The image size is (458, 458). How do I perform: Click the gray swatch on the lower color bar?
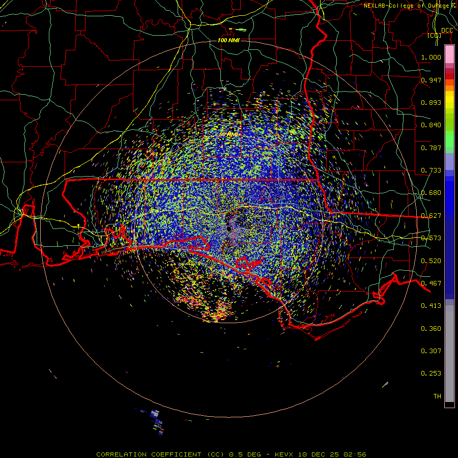tap(449, 354)
